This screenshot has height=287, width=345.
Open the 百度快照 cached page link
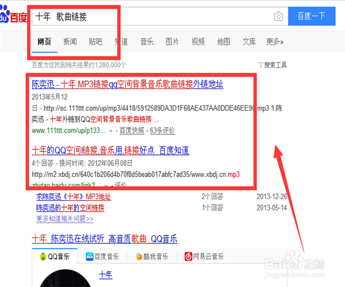(132, 131)
